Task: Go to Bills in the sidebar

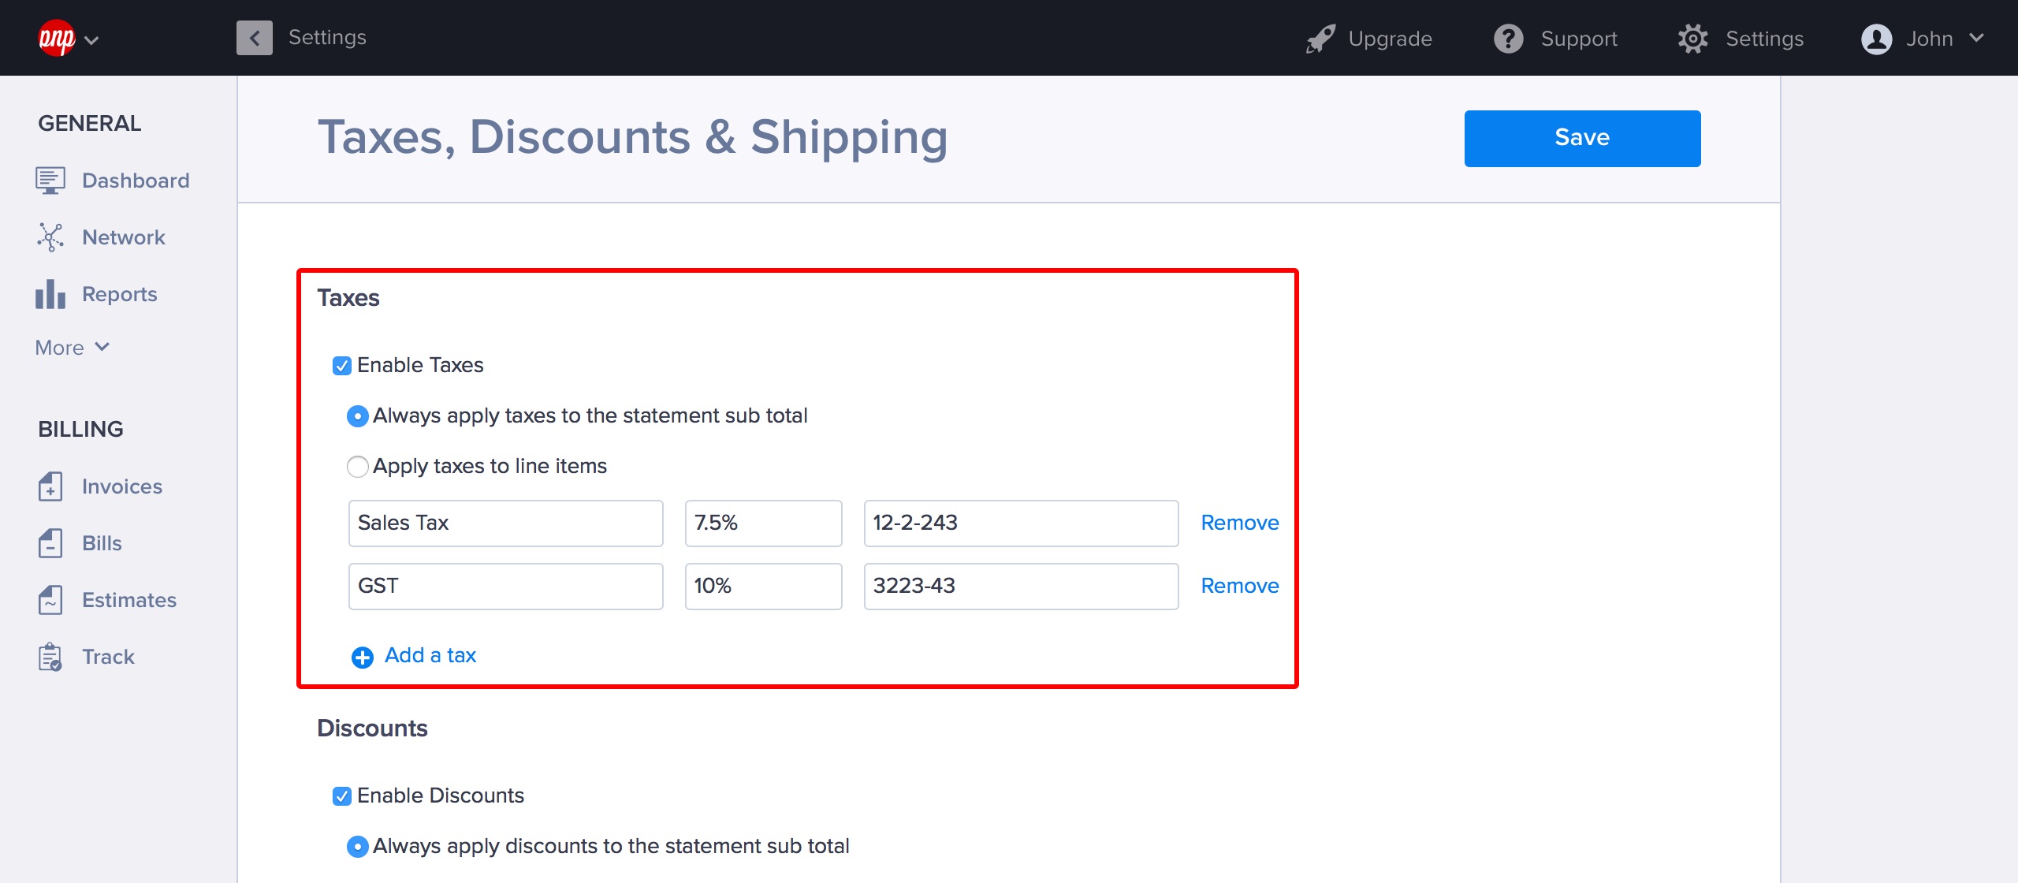Action: click(x=102, y=543)
